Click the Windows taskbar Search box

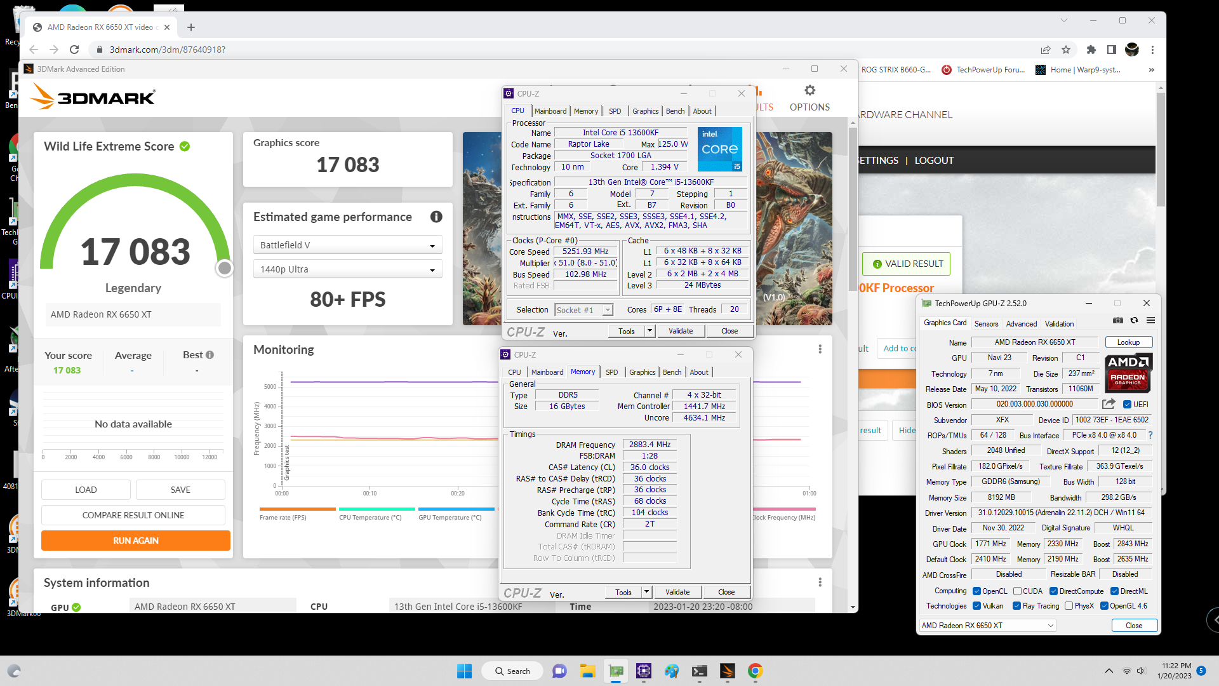(x=512, y=671)
